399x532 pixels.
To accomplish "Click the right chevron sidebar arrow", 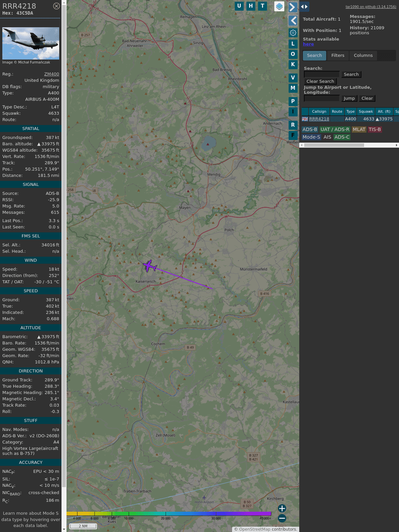I will [x=293, y=7].
